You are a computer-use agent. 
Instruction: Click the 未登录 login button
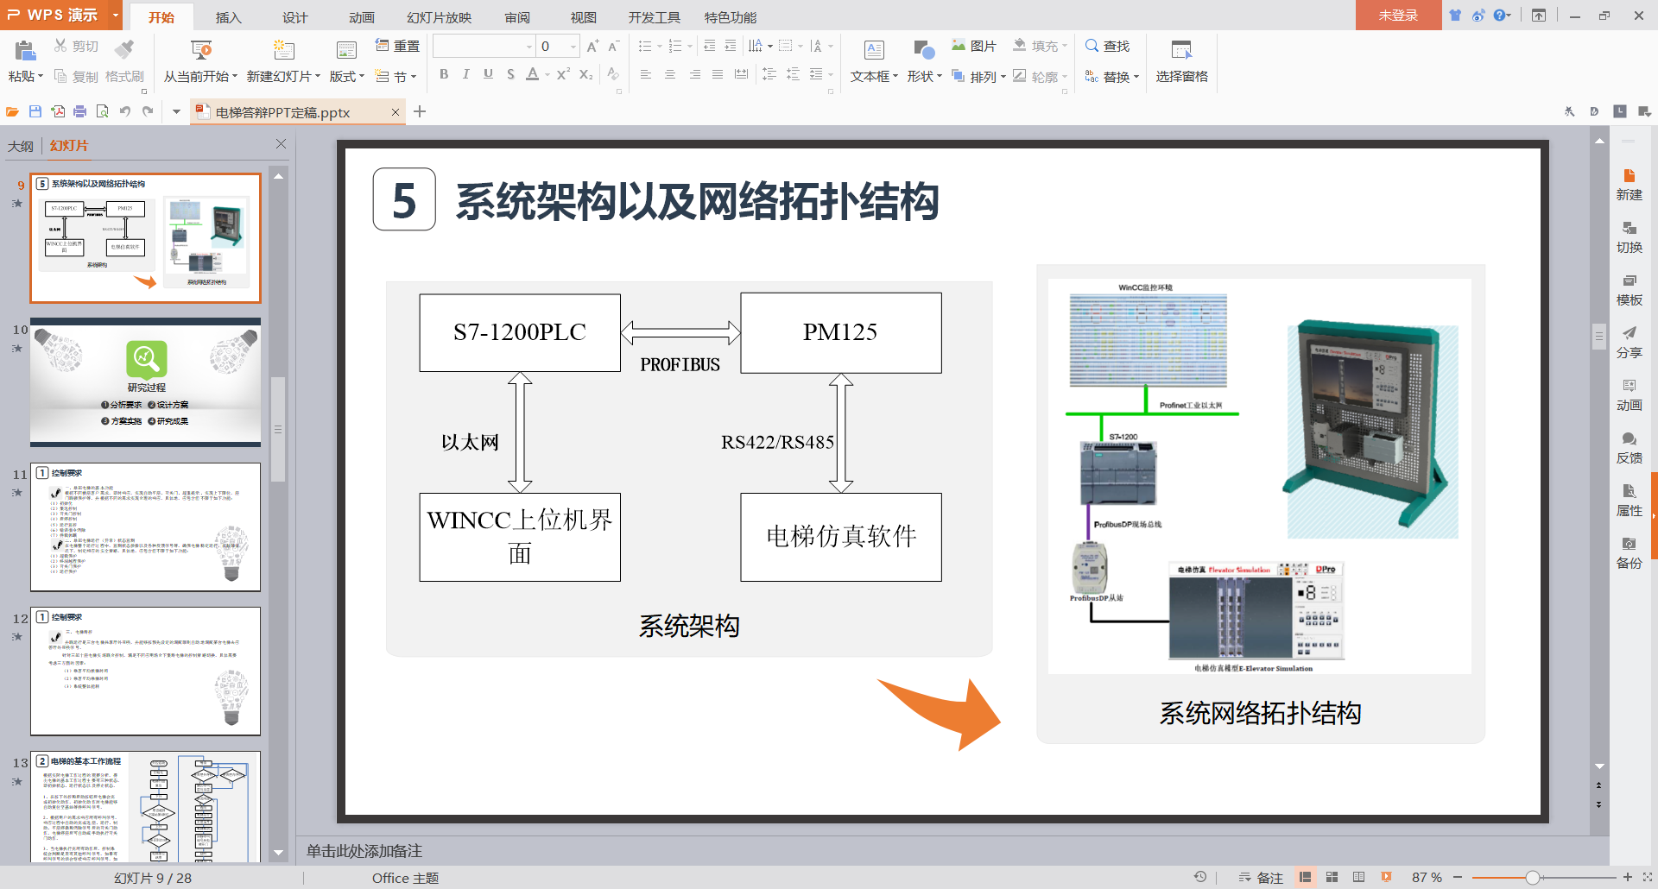click(x=1397, y=16)
